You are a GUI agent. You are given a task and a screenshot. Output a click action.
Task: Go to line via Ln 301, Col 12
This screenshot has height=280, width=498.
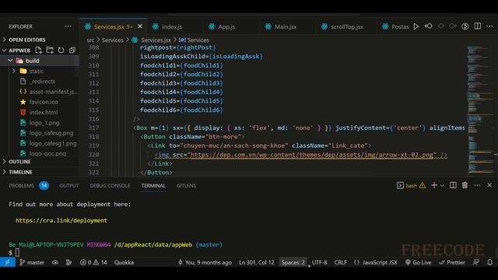(256, 262)
